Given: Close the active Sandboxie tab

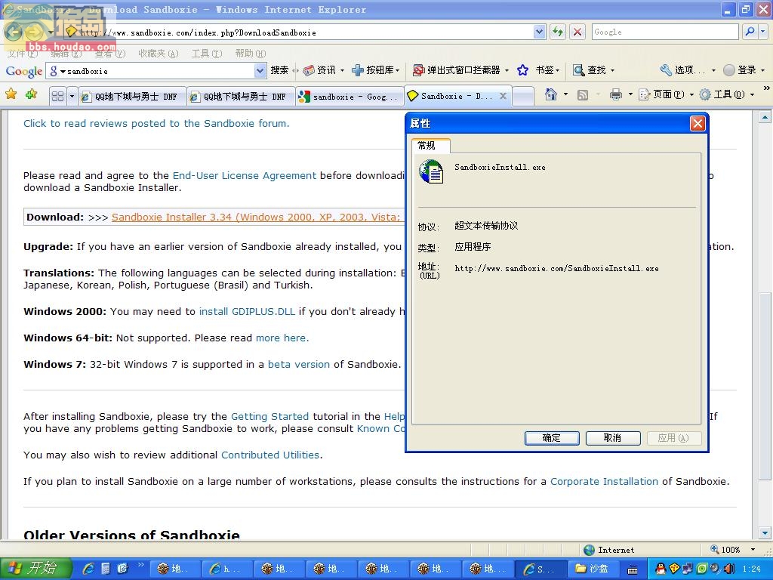Looking at the screenshot, I should pos(503,96).
